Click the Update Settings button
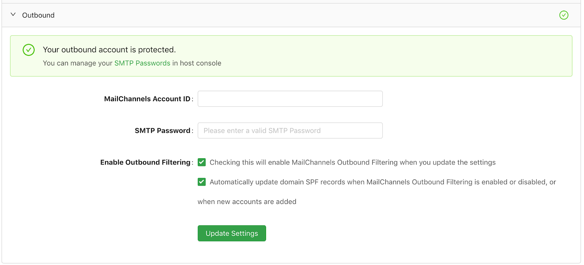 pos(232,233)
